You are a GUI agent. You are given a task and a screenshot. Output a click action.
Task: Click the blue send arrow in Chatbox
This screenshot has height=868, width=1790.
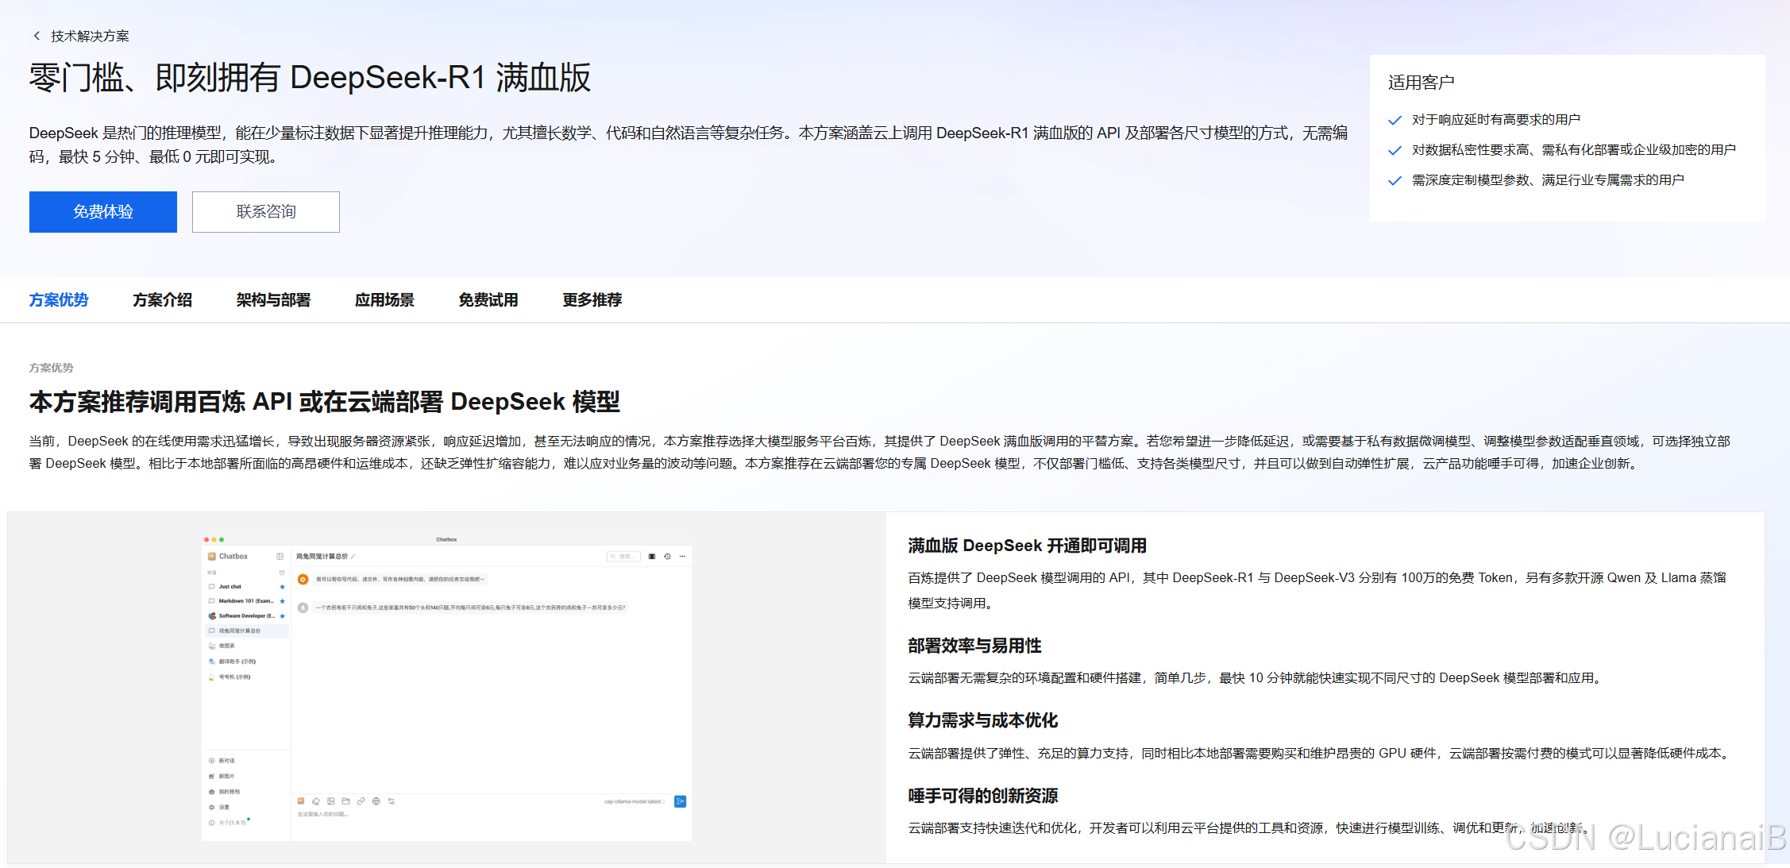pos(680,801)
